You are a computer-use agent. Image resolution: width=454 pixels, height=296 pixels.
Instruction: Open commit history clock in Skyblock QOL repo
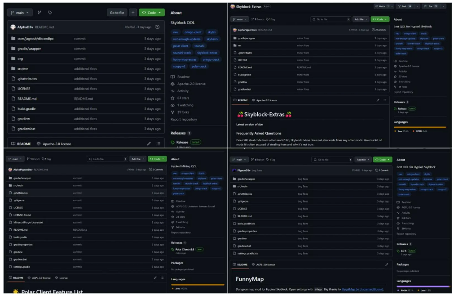point(158,27)
